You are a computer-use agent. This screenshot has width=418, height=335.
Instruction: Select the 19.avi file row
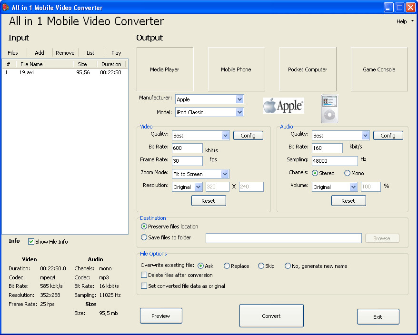click(65, 72)
